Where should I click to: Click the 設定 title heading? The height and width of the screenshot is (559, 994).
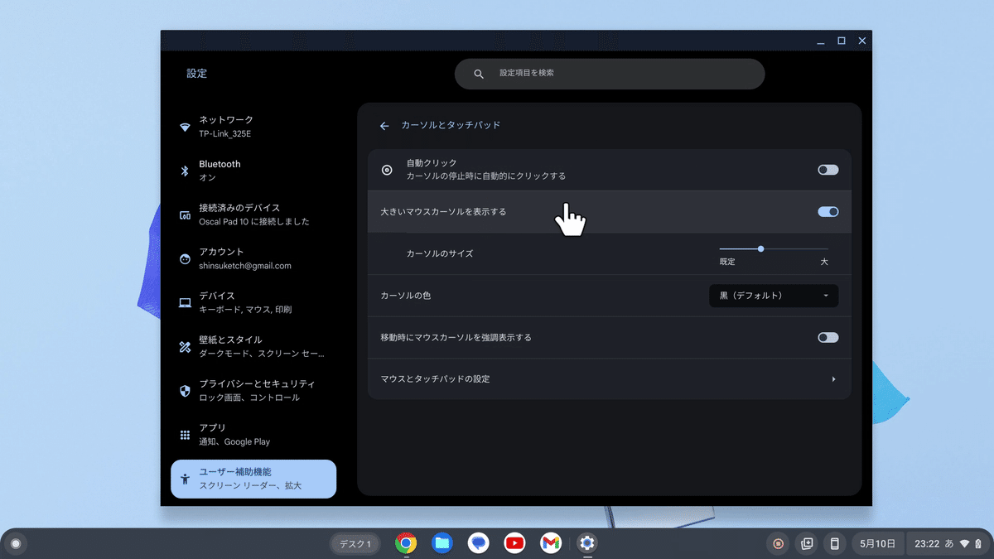pyautogui.click(x=197, y=74)
